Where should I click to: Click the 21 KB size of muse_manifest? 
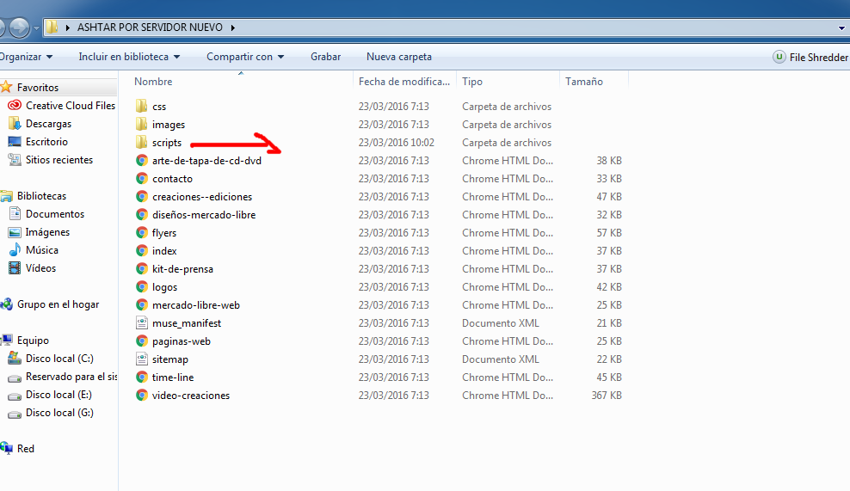(x=609, y=323)
